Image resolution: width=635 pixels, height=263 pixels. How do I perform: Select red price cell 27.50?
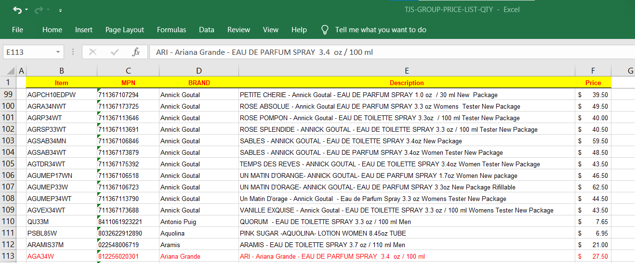593,256
